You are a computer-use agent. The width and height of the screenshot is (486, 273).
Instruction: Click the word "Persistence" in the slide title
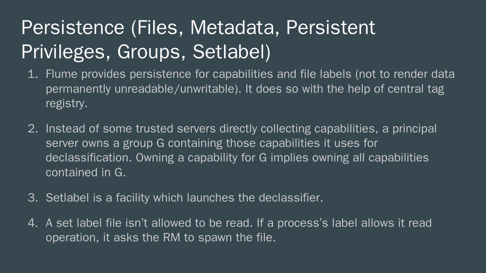point(73,28)
